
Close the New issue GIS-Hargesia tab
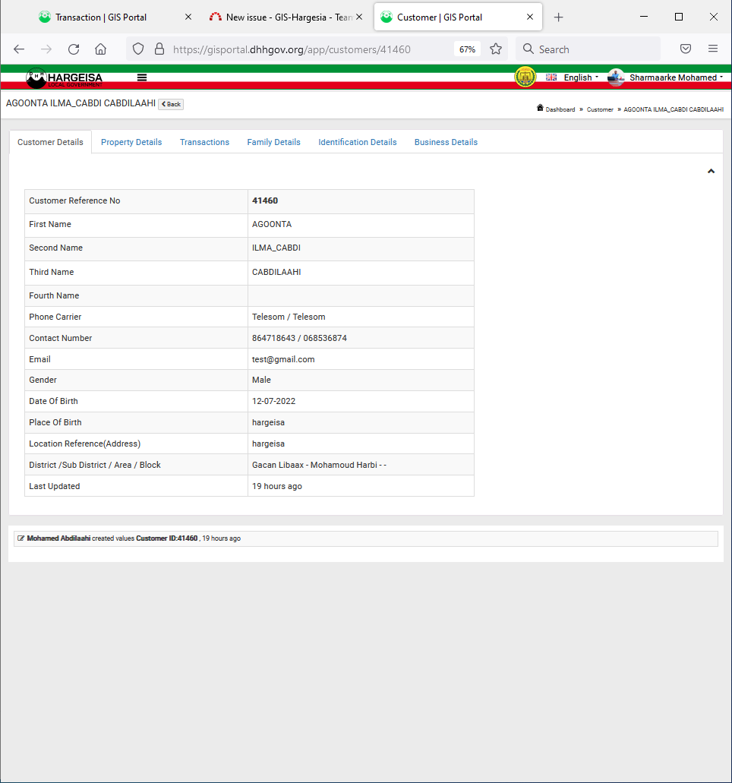click(x=359, y=17)
